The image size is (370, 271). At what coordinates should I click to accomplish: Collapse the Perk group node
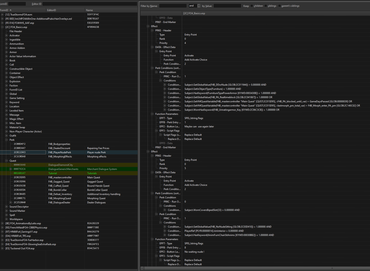click(6, 140)
